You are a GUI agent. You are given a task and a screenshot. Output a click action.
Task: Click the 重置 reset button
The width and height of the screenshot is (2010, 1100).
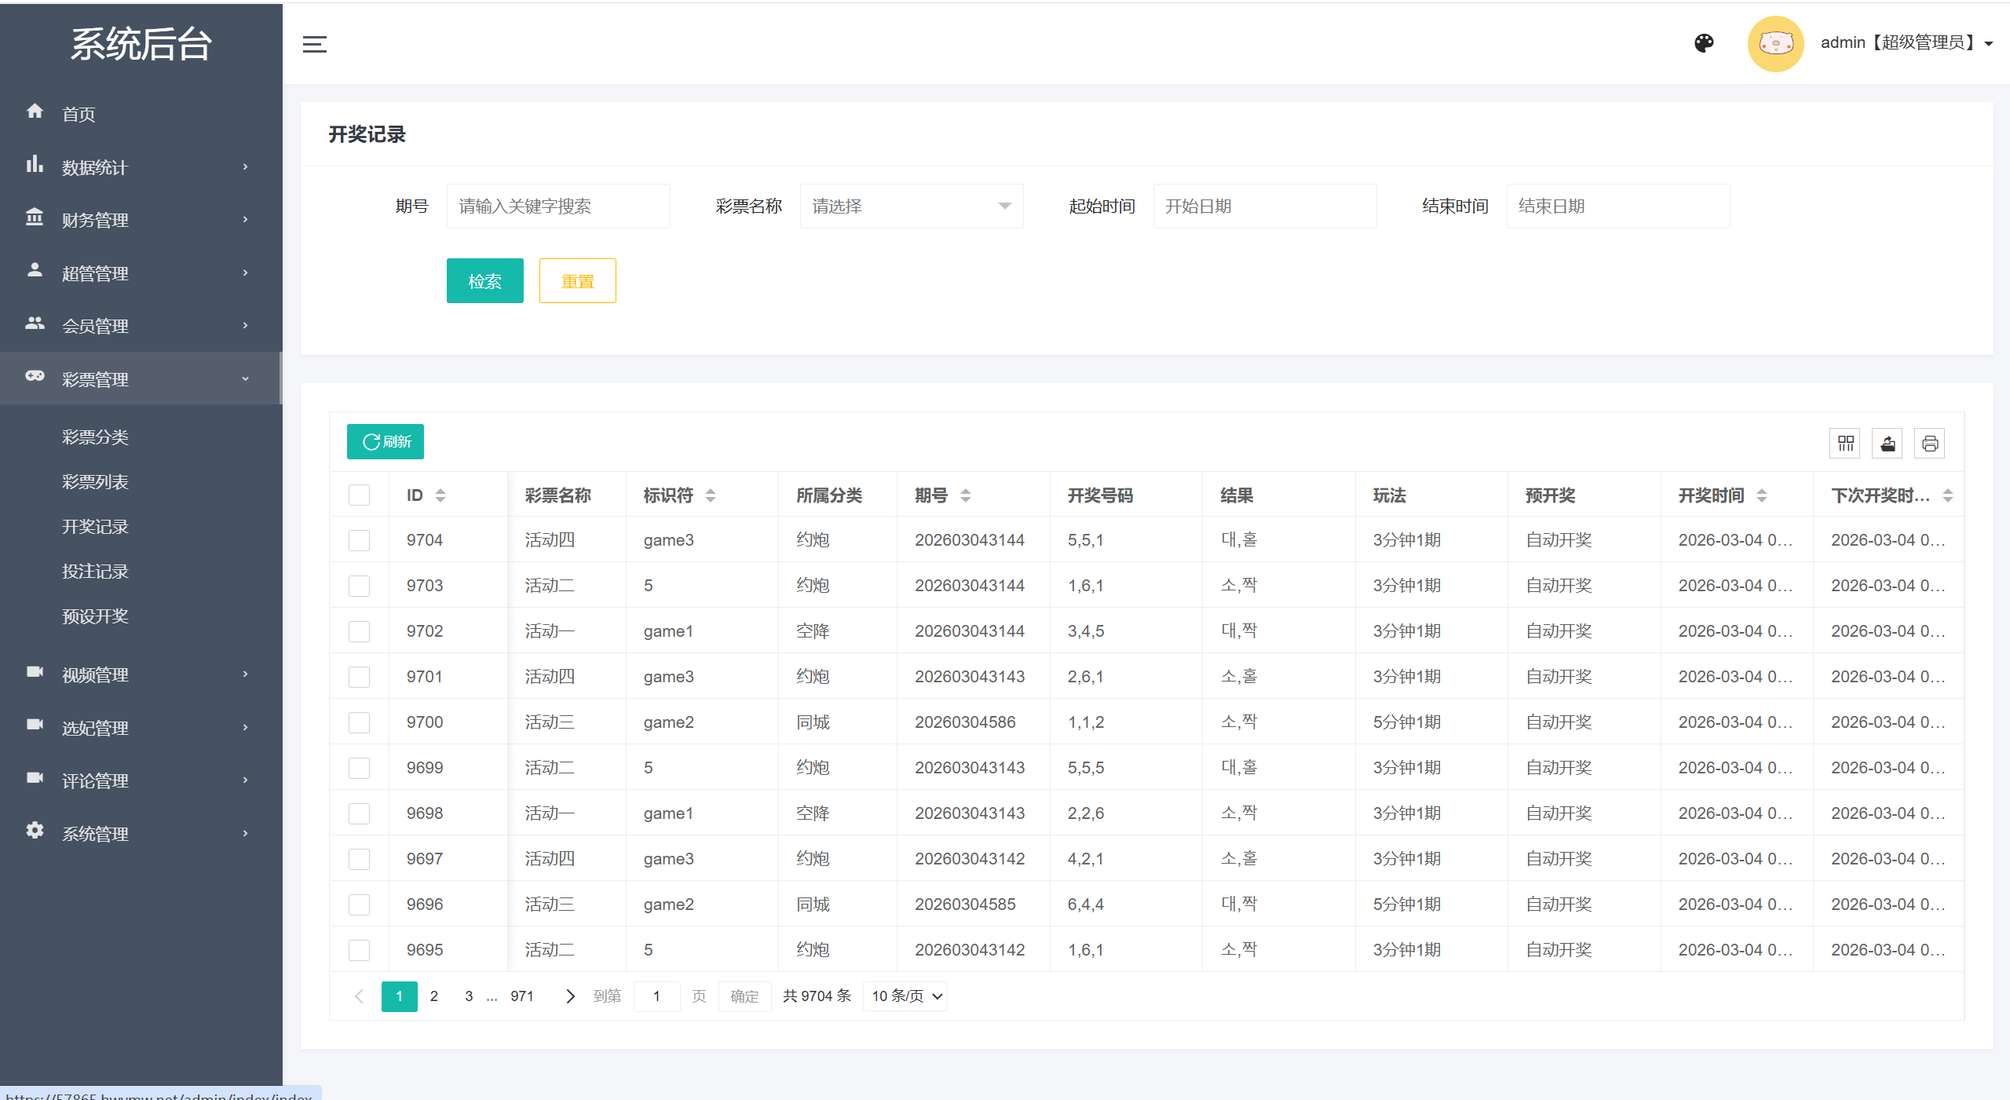(577, 280)
